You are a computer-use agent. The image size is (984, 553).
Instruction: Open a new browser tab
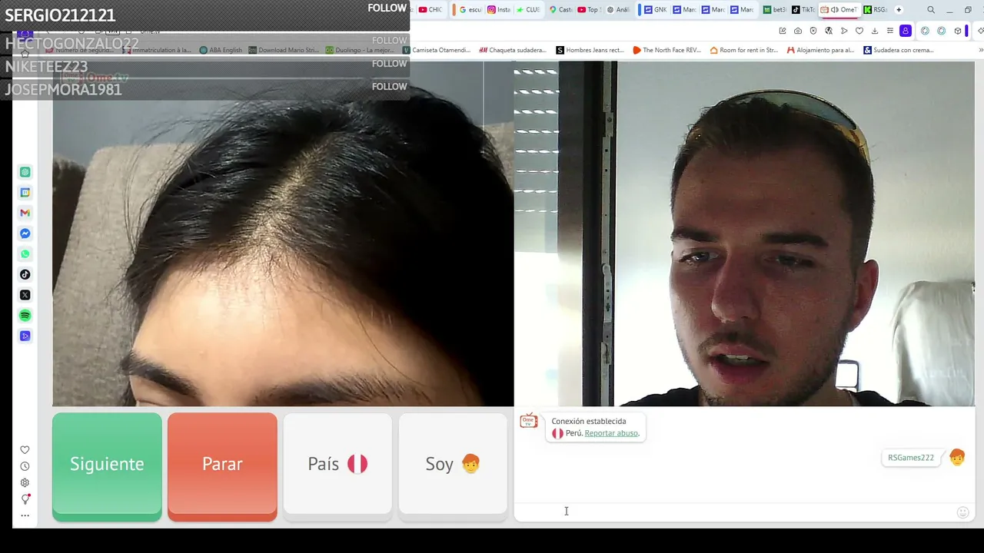899,10
